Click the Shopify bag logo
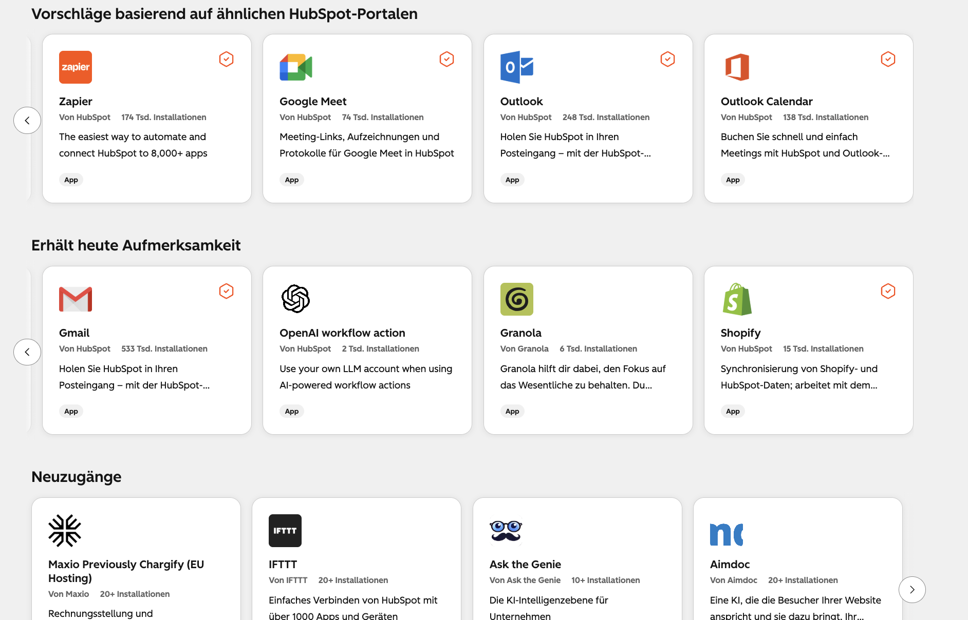The height and width of the screenshot is (620, 968). coord(737,299)
